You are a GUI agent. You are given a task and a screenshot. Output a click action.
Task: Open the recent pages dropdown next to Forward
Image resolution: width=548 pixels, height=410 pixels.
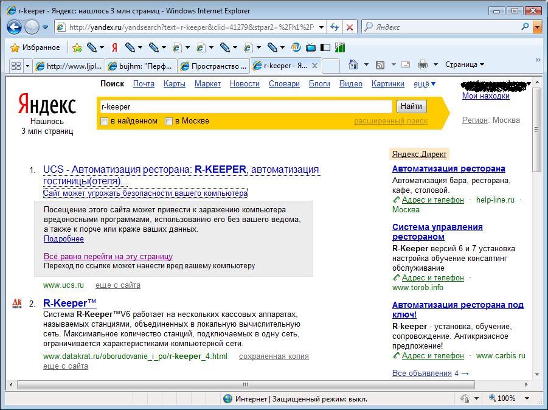45,27
